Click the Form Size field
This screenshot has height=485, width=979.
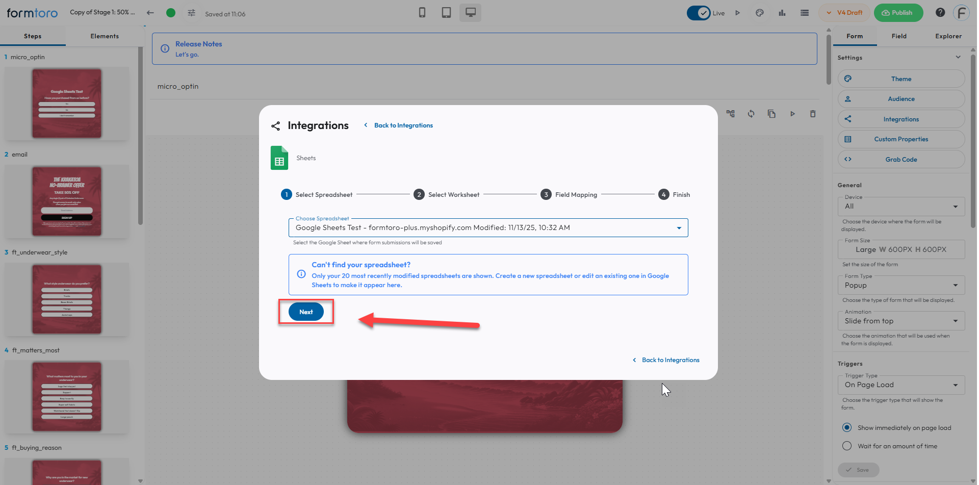coord(901,249)
